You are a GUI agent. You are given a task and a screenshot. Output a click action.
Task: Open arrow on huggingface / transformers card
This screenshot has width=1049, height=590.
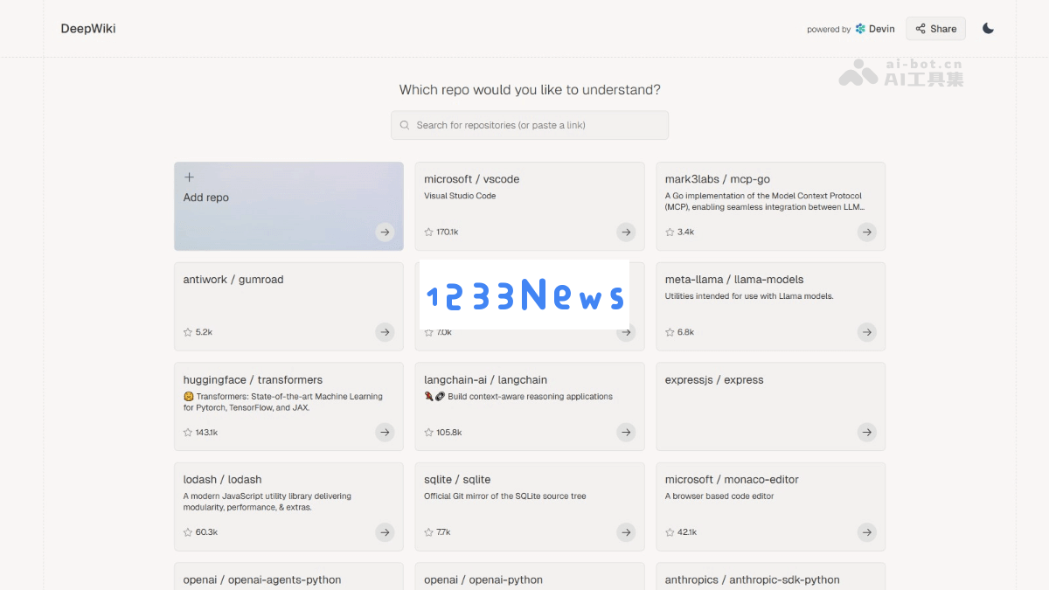(x=385, y=432)
